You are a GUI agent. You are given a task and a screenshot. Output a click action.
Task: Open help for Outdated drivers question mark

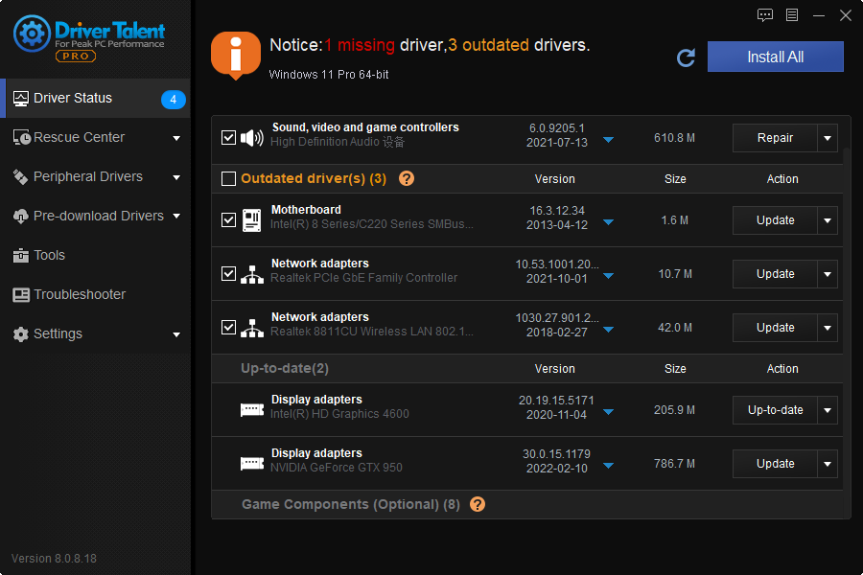click(407, 179)
